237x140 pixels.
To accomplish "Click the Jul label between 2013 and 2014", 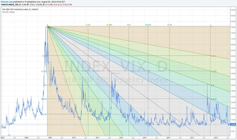I will point(157,138).
